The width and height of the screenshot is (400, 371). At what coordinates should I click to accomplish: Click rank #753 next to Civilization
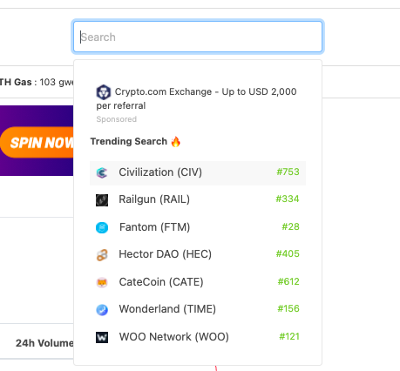tap(288, 172)
